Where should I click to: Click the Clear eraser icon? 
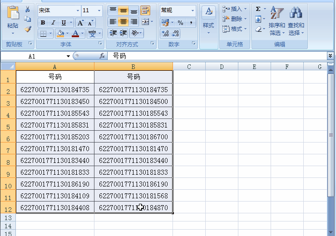pyautogui.click(x=259, y=29)
